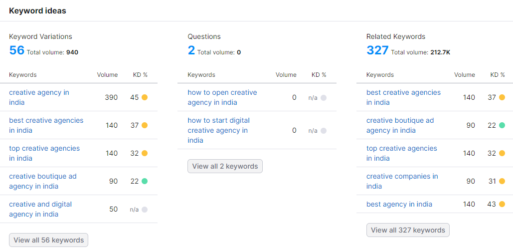Click Volume column header in Questions table
Image resolution: width=513 pixels, height=249 pixels.
click(286, 75)
